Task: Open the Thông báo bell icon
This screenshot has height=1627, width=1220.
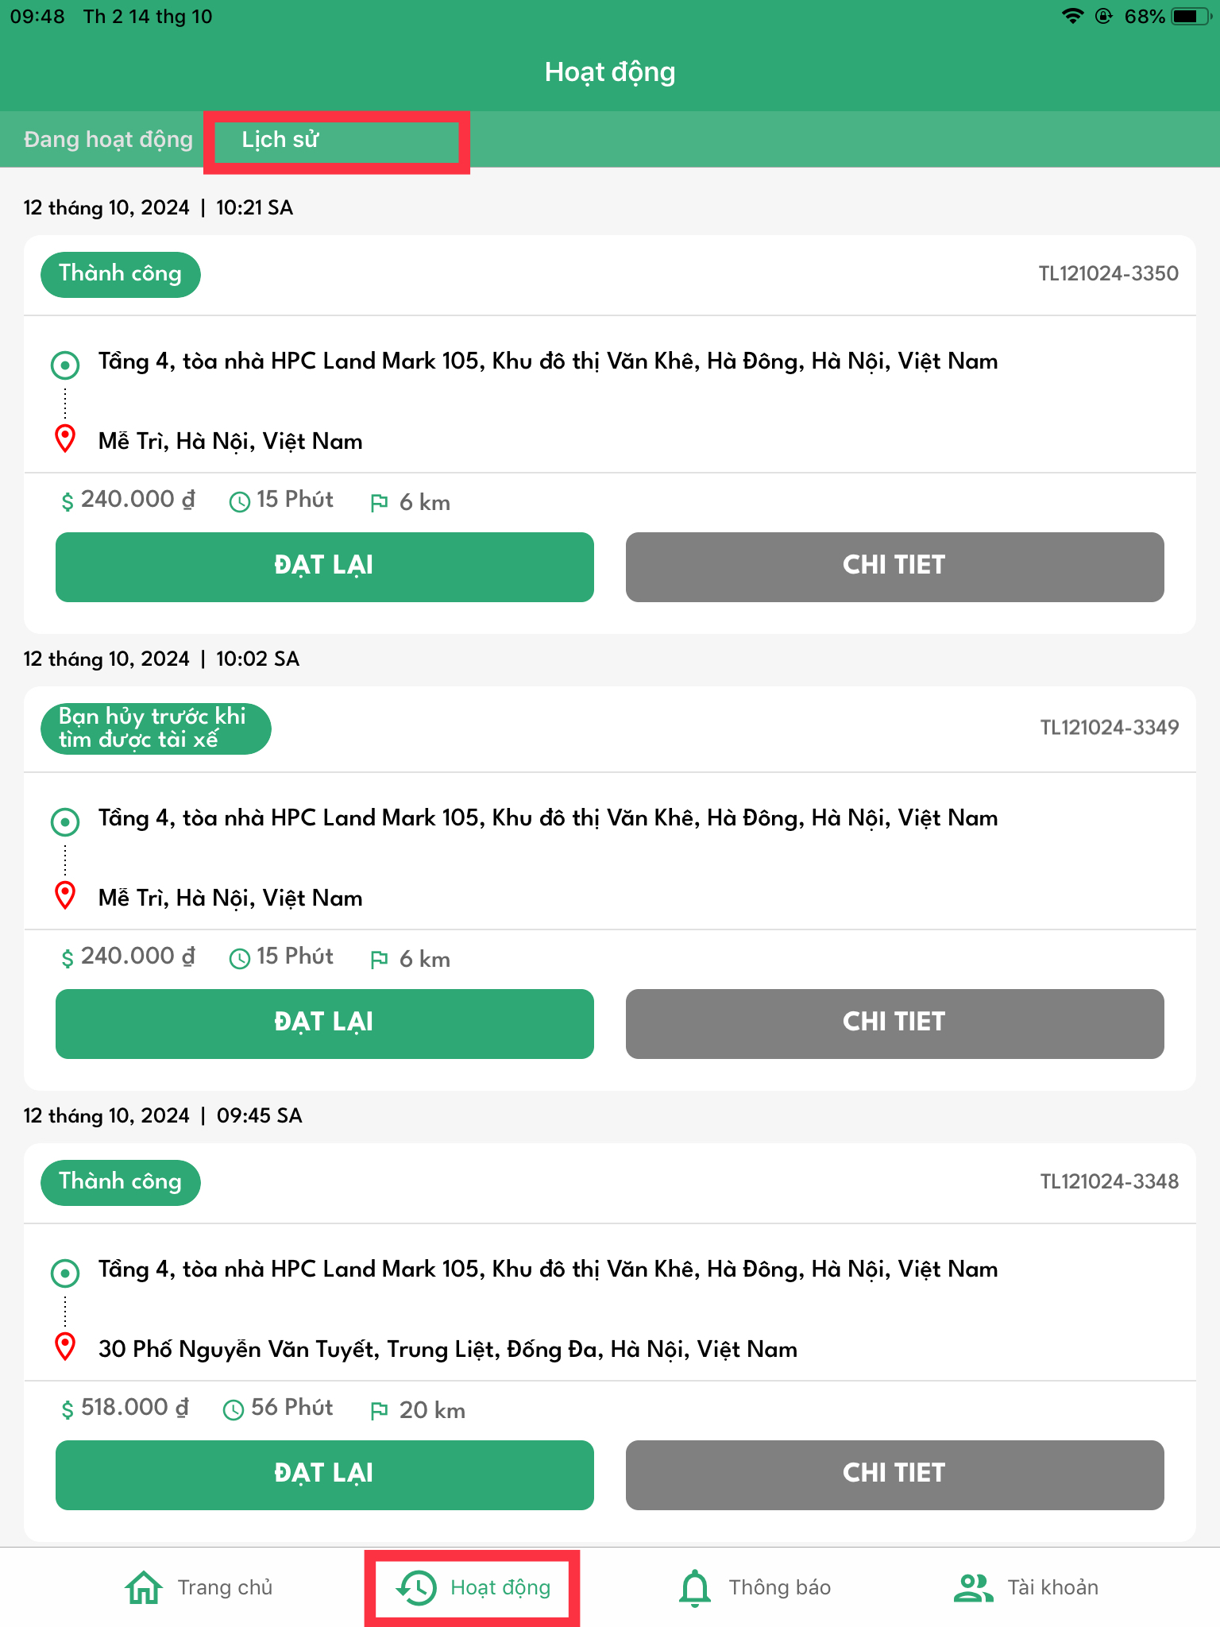Action: [695, 1587]
